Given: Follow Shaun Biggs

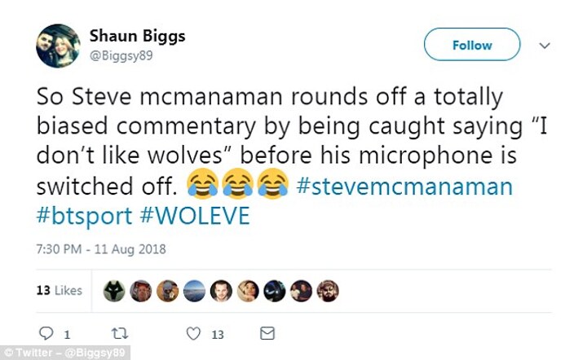Looking at the screenshot, I should [472, 45].
